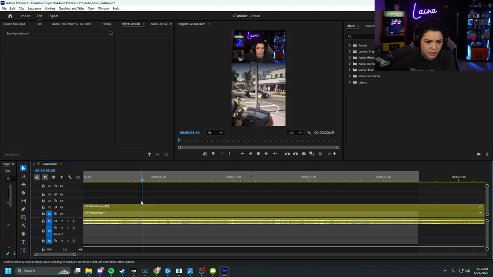Show overflow panels chevron near Audio Clip Mixer

pyautogui.click(x=171, y=24)
